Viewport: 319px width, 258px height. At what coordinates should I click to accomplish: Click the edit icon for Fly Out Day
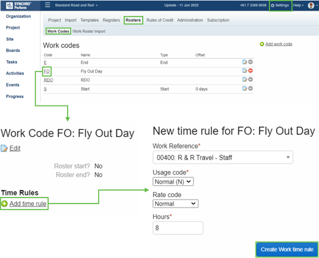click(245, 70)
